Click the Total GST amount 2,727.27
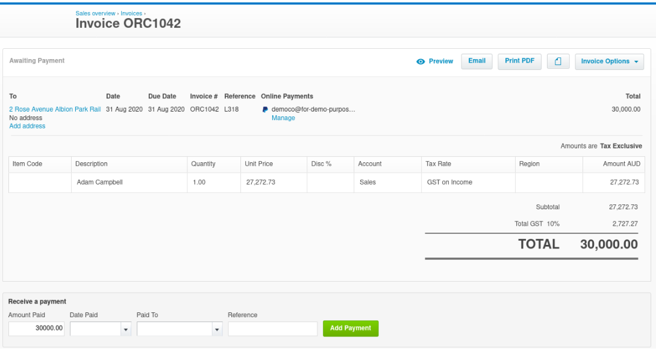 625,224
